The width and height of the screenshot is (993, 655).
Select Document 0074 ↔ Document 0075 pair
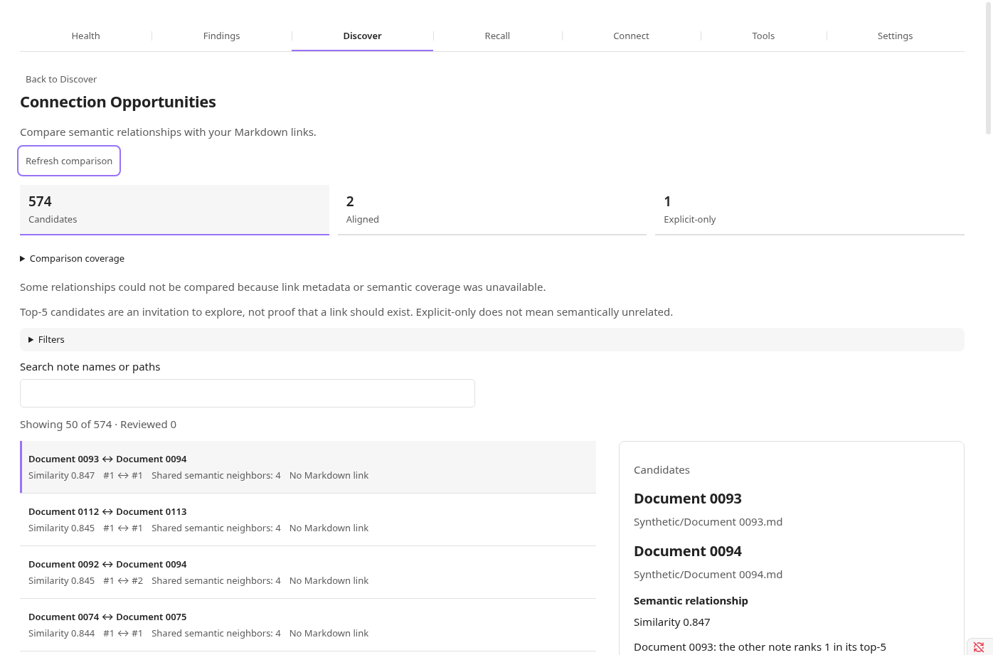pos(308,625)
